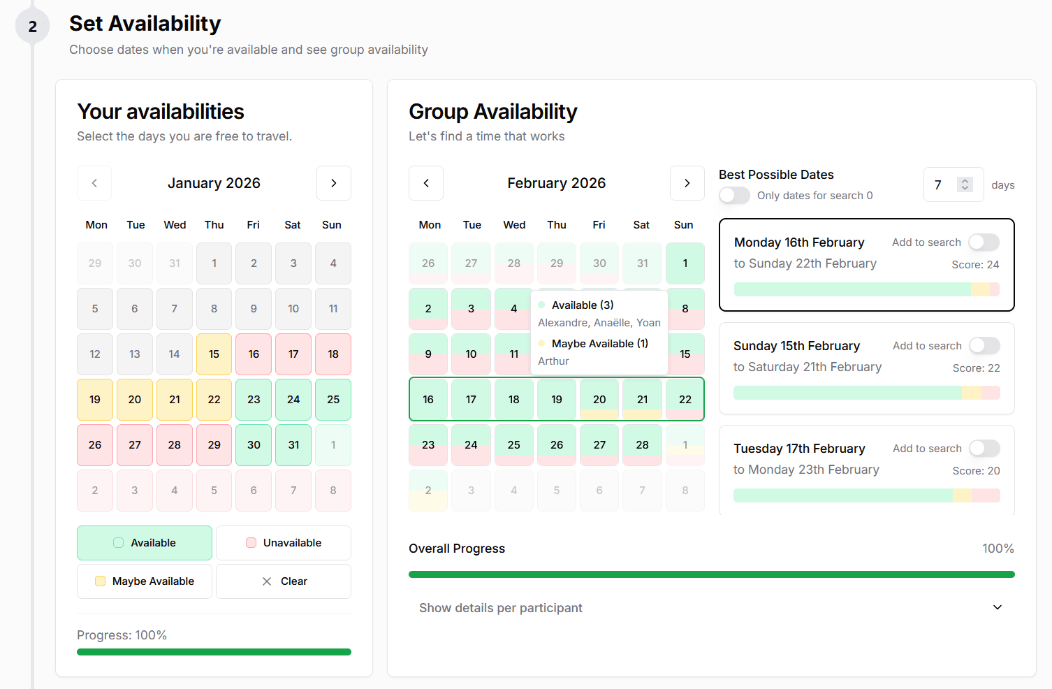Image resolution: width=1052 pixels, height=689 pixels.
Task: Go back to January in Group Availability calendar
Action: point(427,183)
